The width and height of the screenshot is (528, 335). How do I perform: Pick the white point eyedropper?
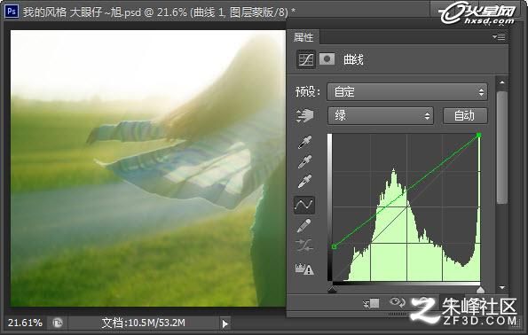[x=304, y=182]
